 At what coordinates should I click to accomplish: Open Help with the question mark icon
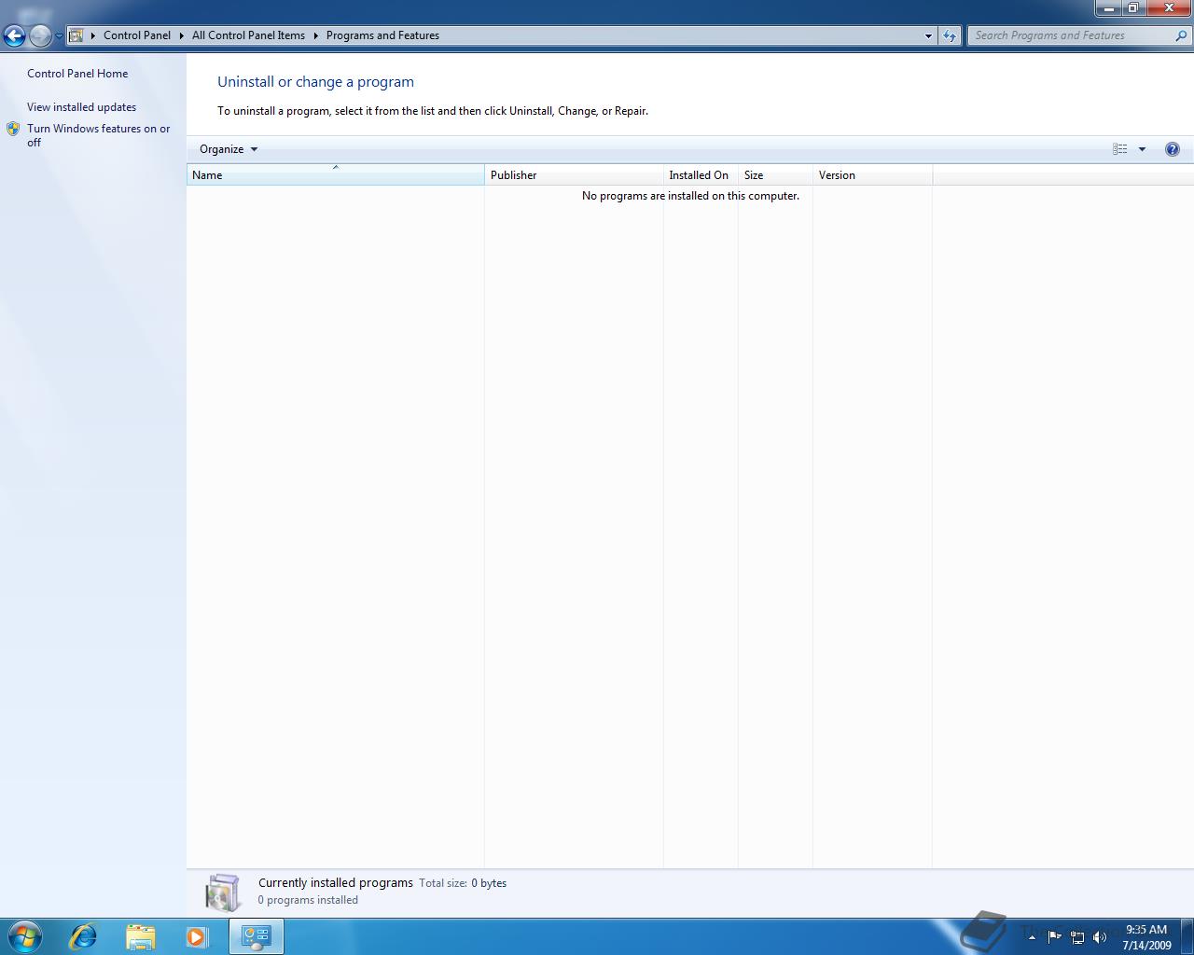tap(1173, 149)
